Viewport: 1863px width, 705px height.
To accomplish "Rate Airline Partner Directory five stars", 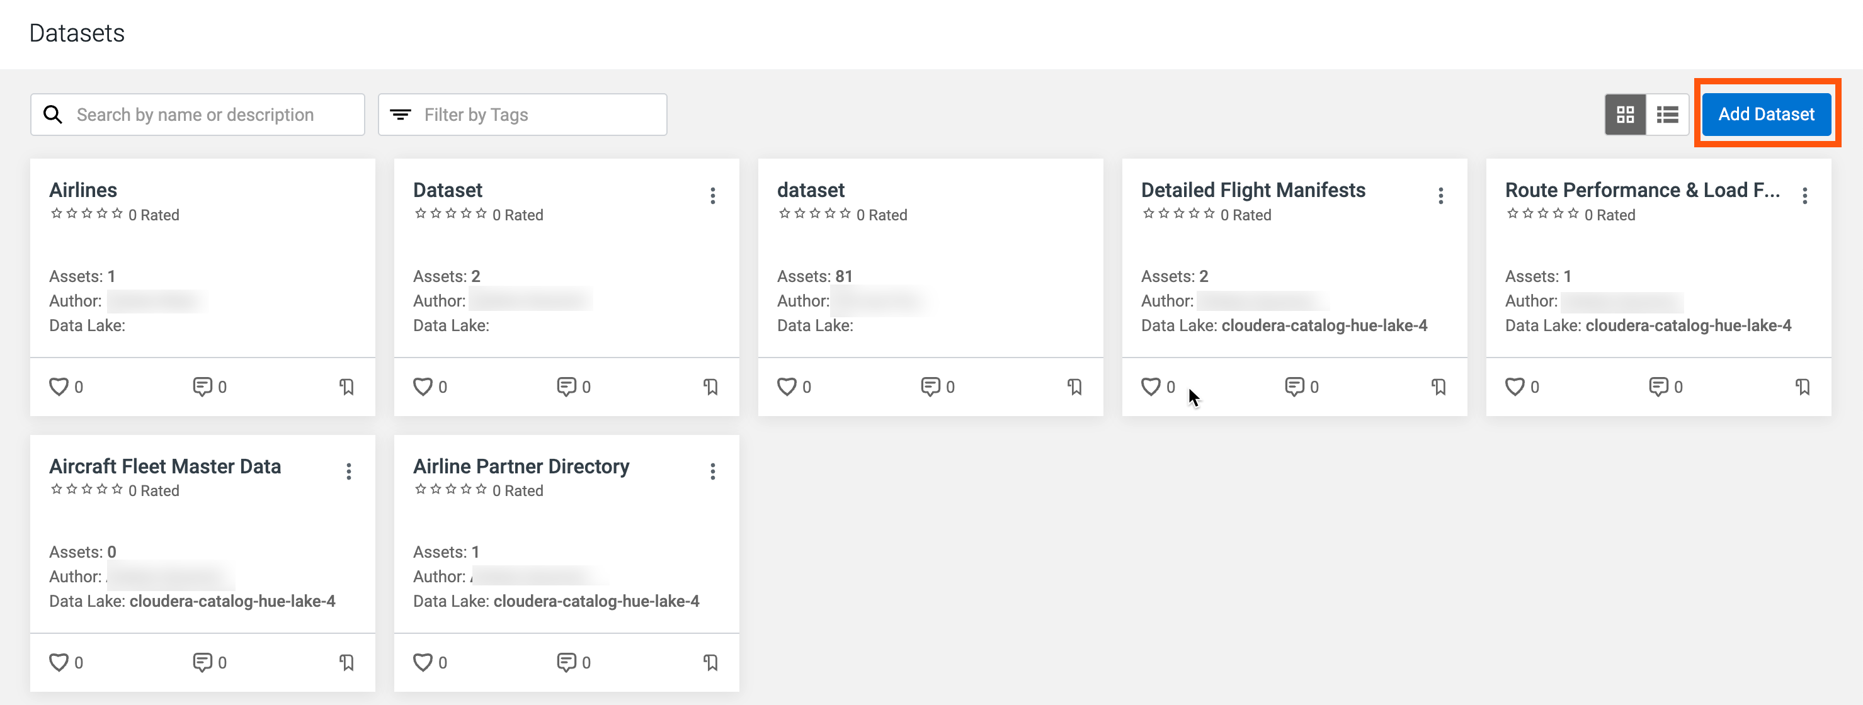I will [481, 490].
